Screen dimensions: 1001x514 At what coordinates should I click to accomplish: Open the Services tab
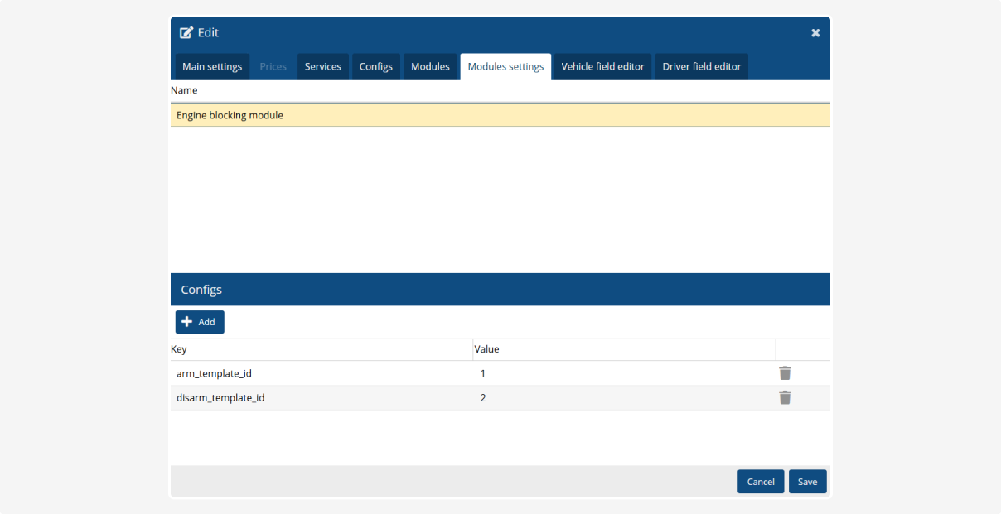click(322, 67)
